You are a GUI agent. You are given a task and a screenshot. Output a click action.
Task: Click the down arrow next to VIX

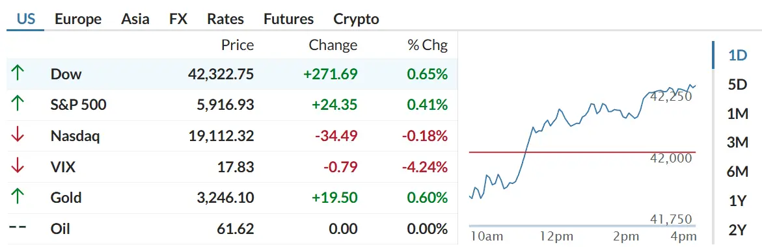(x=18, y=167)
